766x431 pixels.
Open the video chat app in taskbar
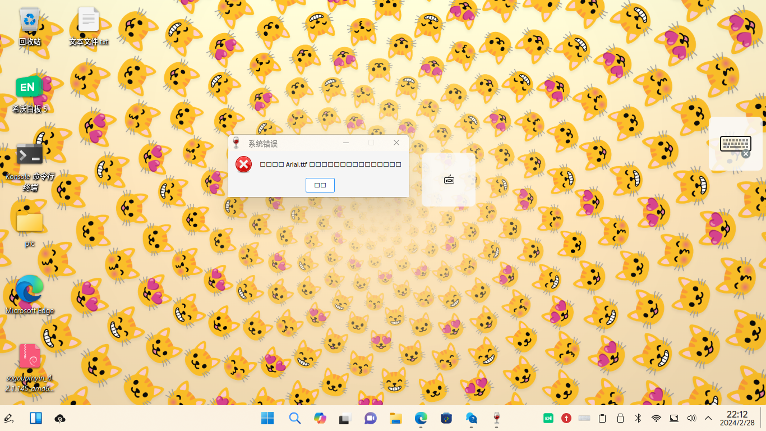click(x=370, y=418)
